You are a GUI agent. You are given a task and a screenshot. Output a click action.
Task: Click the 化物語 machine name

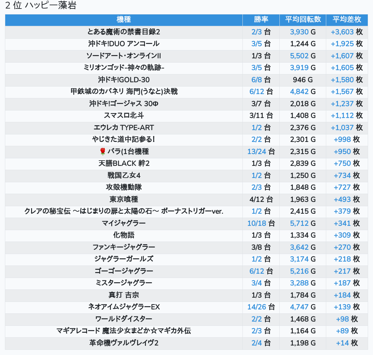124,235
